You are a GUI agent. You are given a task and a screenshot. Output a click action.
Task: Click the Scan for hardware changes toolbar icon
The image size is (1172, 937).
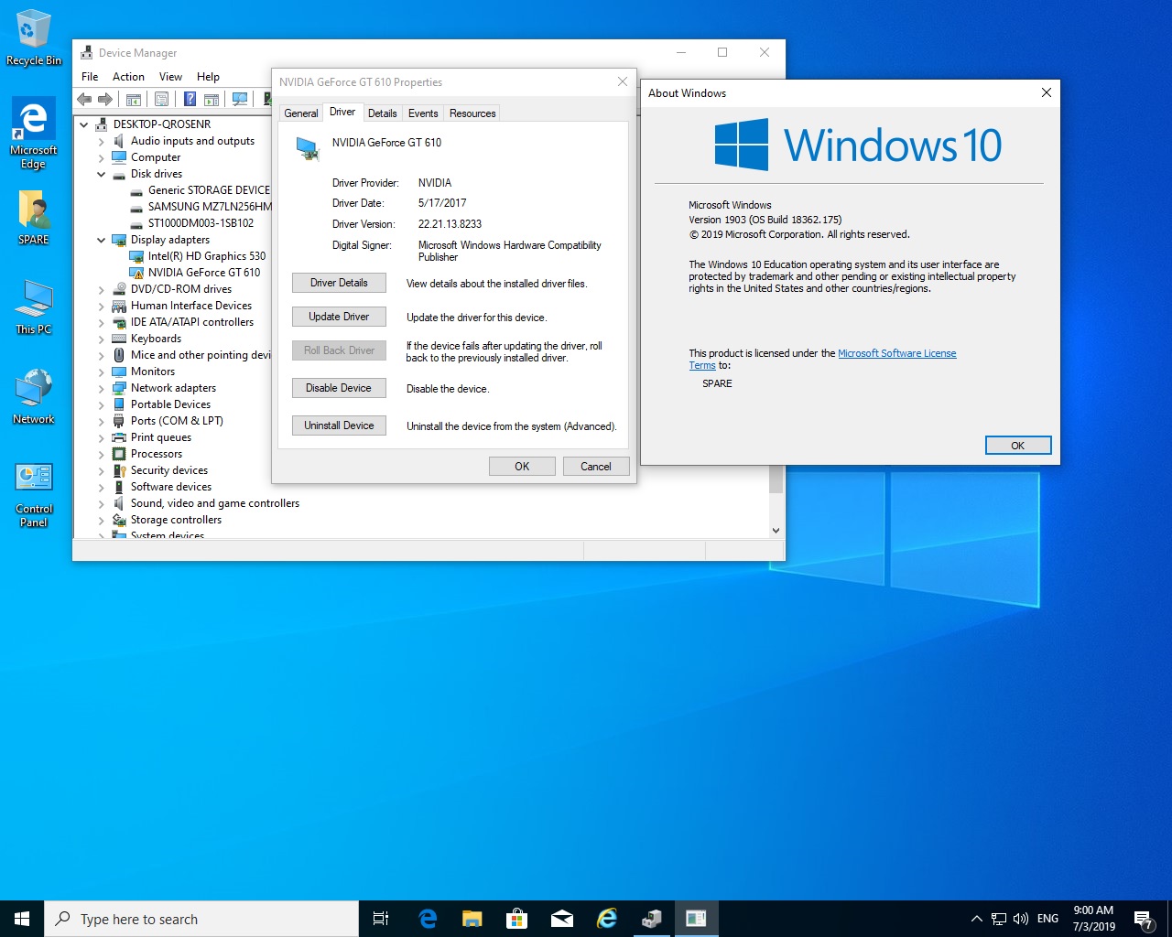pyautogui.click(x=240, y=100)
